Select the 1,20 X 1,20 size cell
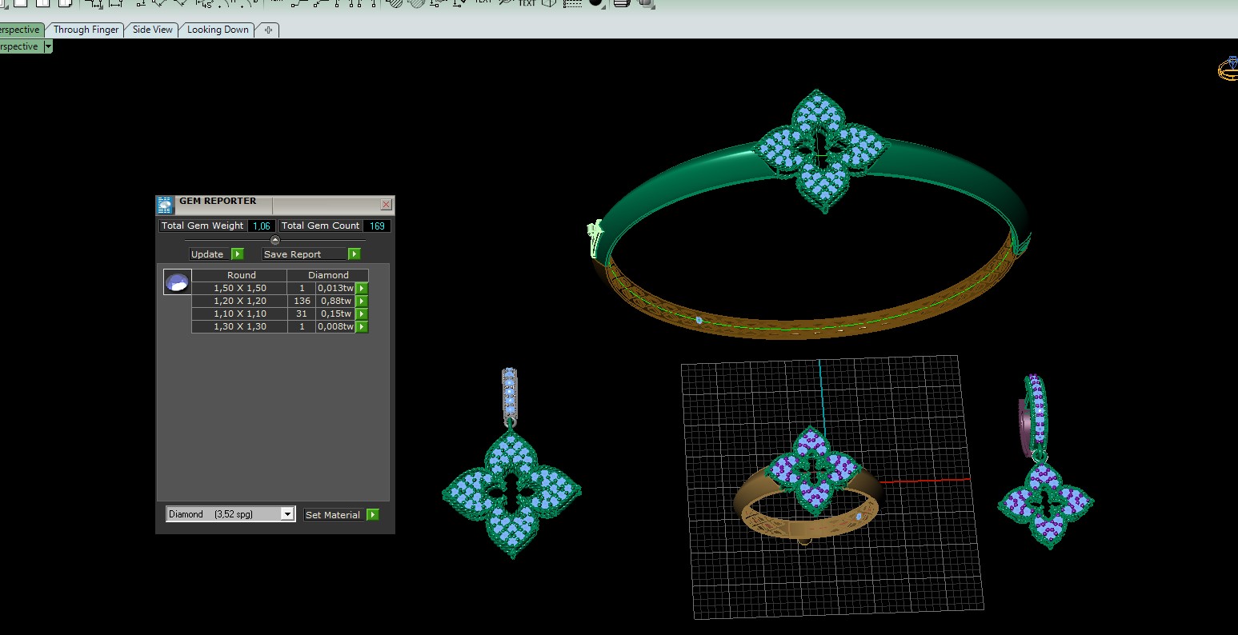The height and width of the screenshot is (635, 1238). pyautogui.click(x=240, y=301)
